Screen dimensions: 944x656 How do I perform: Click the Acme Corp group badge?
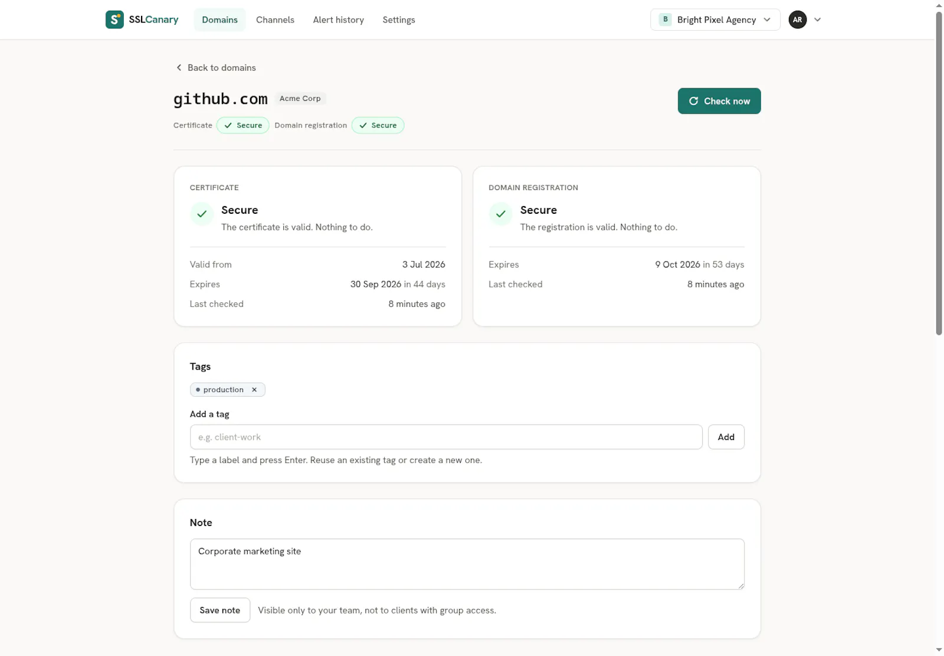pos(300,99)
